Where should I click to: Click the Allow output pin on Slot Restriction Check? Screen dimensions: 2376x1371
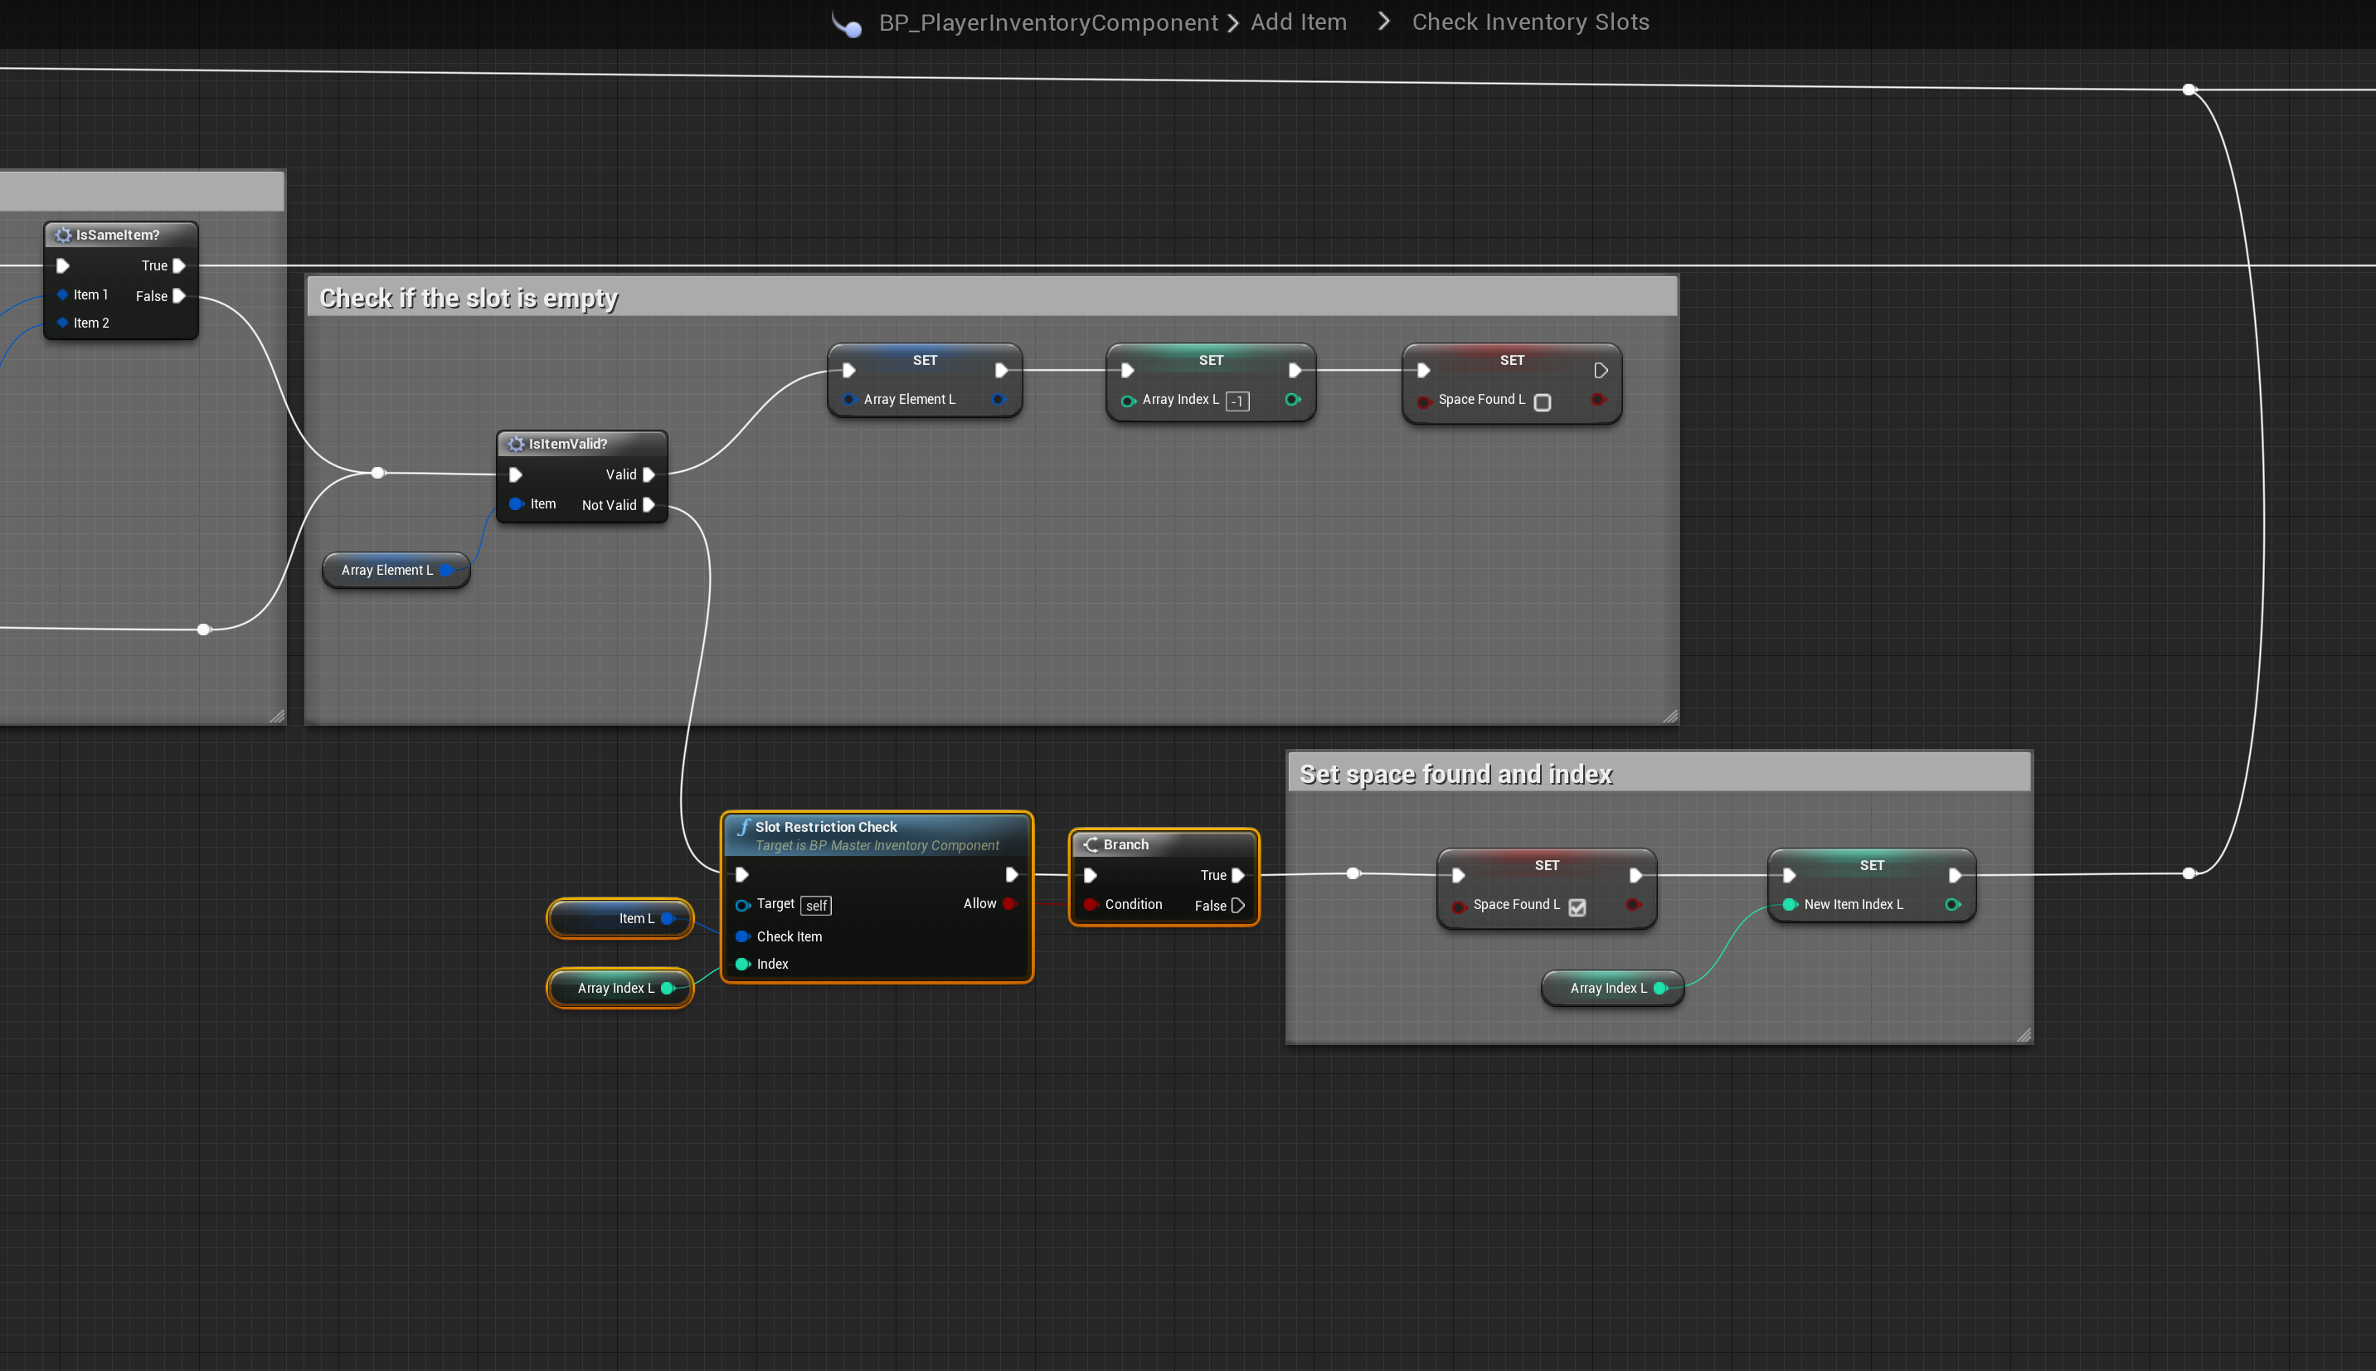click(1009, 904)
